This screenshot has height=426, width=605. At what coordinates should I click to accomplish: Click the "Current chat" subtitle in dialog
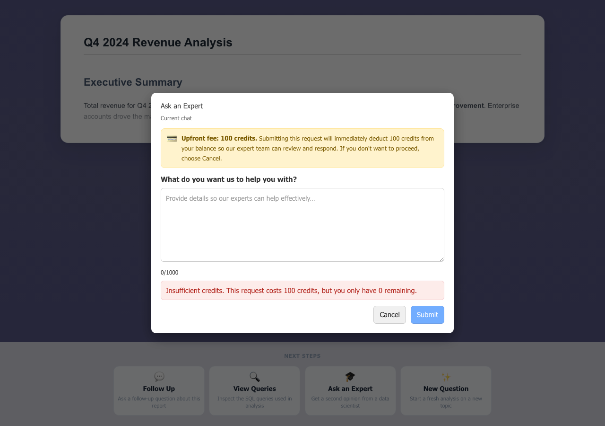pyautogui.click(x=176, y=118)
